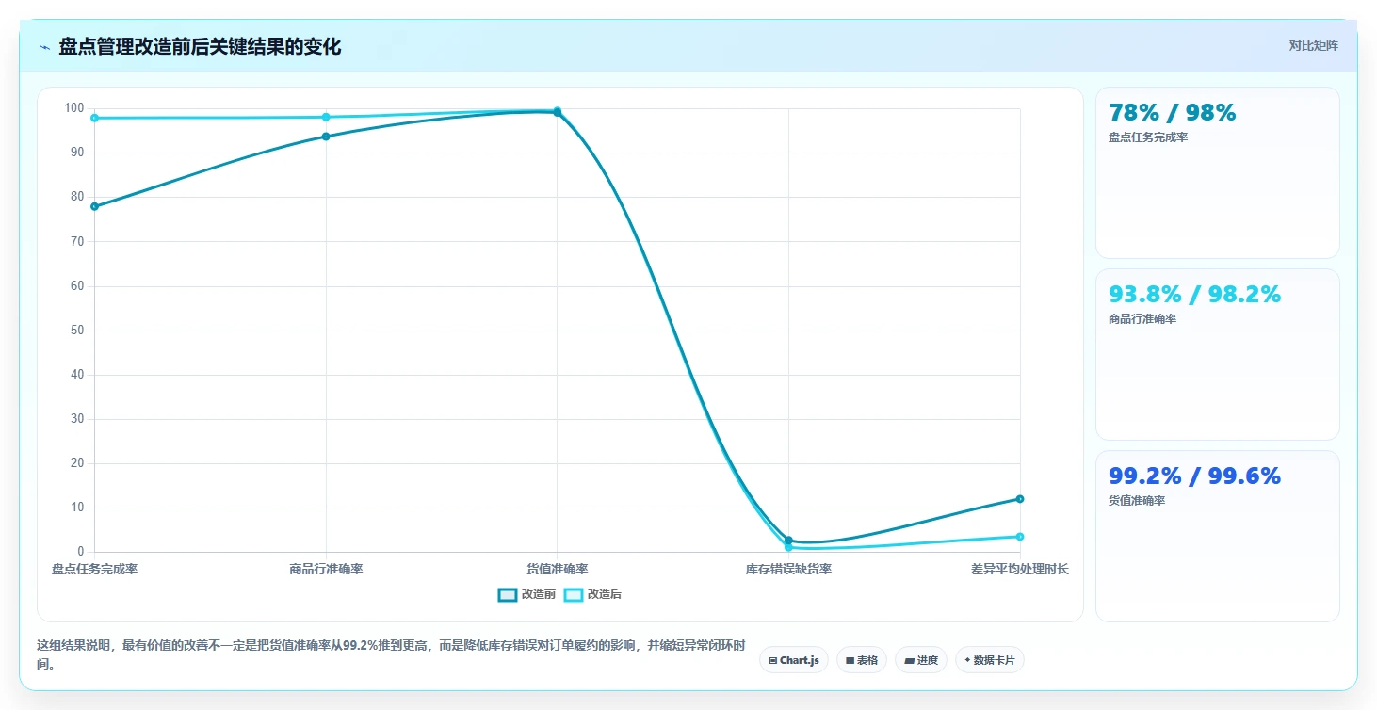This screenshot has height=710, width=1377.
Task: Click the 改造后 legend color box
Action: point(574,594)
